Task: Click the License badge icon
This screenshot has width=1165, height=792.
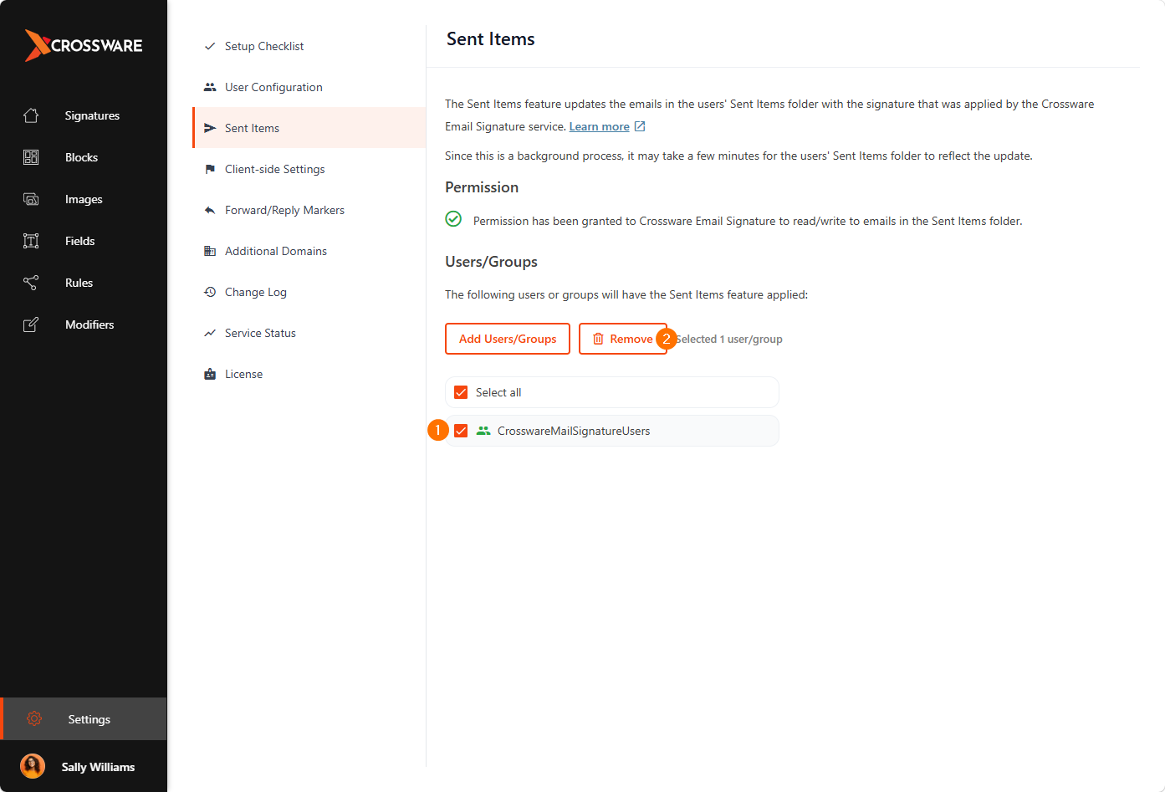Action: point(210,374)
